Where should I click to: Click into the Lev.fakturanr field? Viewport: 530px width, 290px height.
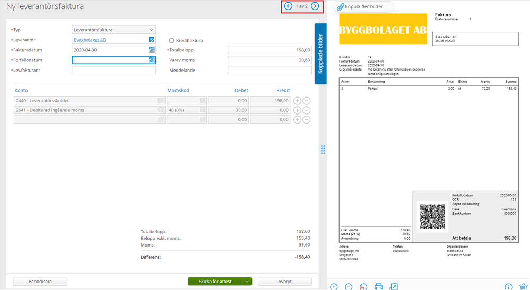[x=114, y=70]
